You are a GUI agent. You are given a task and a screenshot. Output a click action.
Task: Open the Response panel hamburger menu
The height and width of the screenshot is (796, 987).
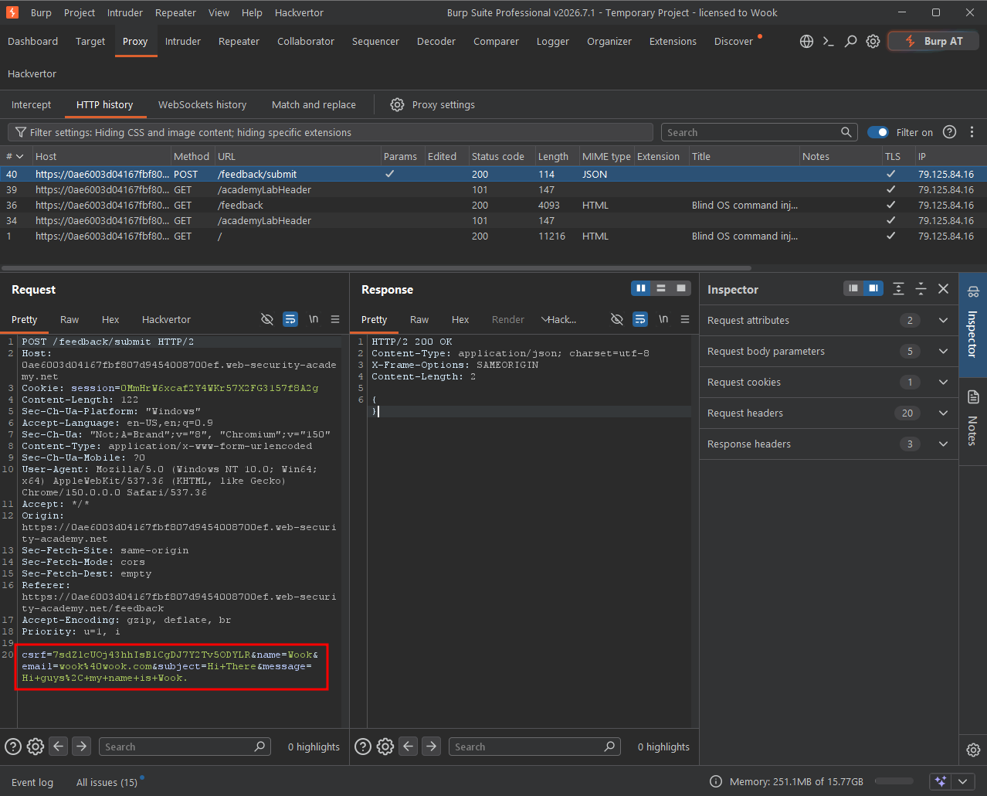[x=685, y=319]
